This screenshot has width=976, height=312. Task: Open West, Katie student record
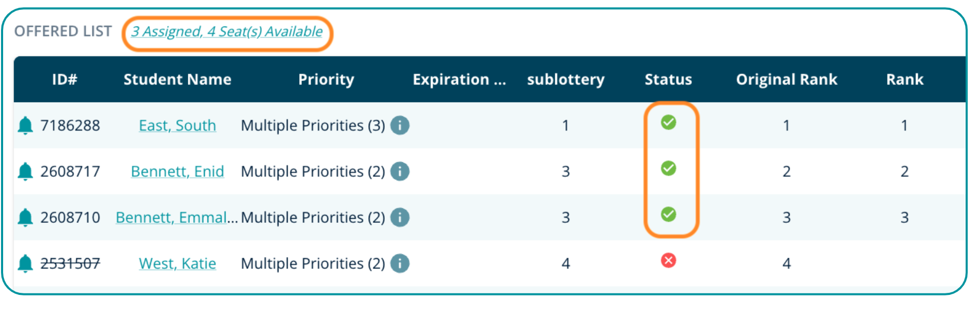(177, 263)
